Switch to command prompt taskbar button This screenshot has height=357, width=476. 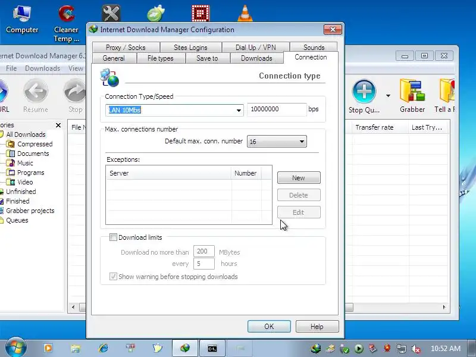click(212, 348)
